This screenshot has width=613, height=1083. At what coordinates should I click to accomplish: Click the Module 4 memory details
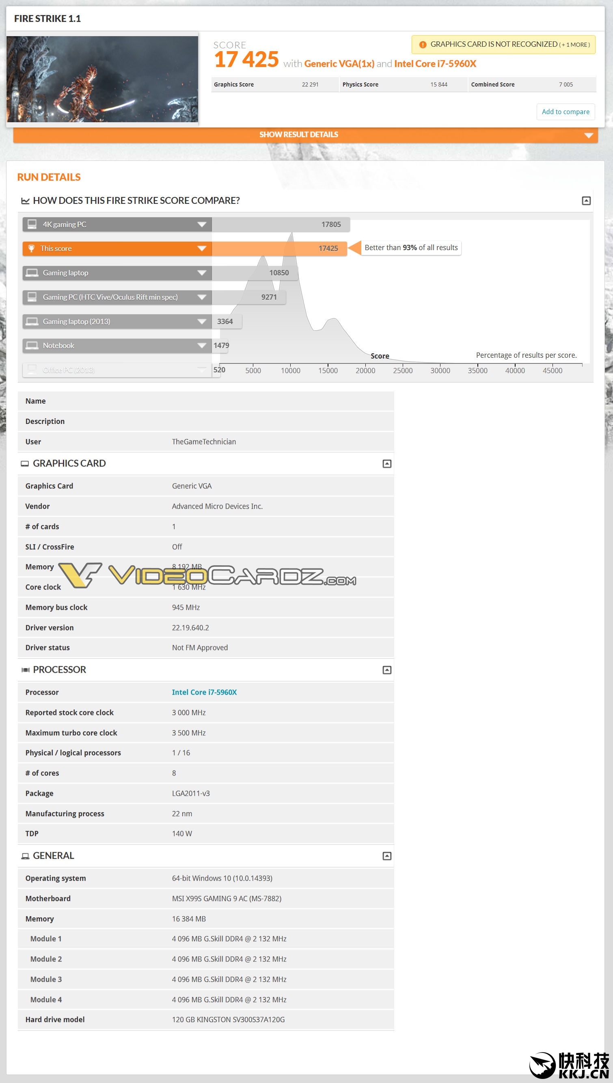pos(229,1000)
